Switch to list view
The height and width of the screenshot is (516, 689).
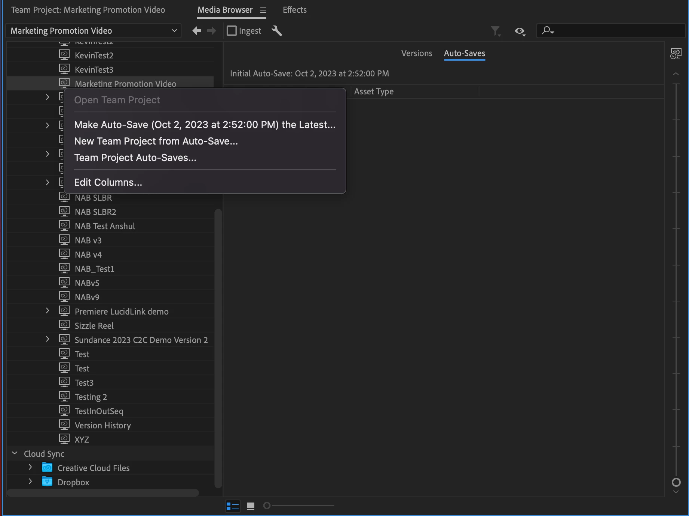click(233, 506)
